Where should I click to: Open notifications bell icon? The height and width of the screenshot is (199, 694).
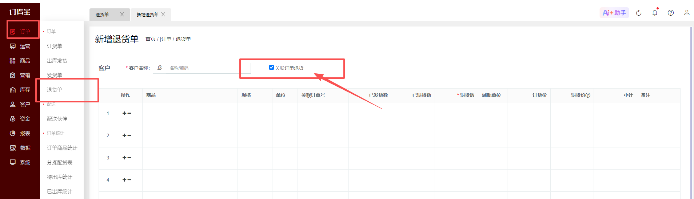(x=655, y=13)
